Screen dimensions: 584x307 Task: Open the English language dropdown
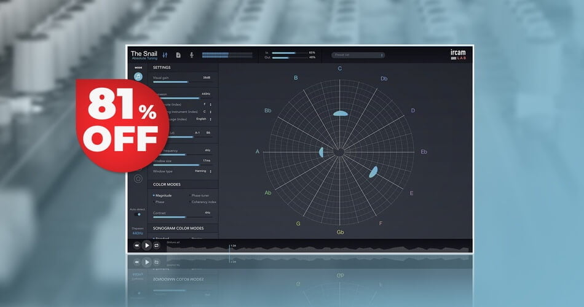(x=203, y=119)
